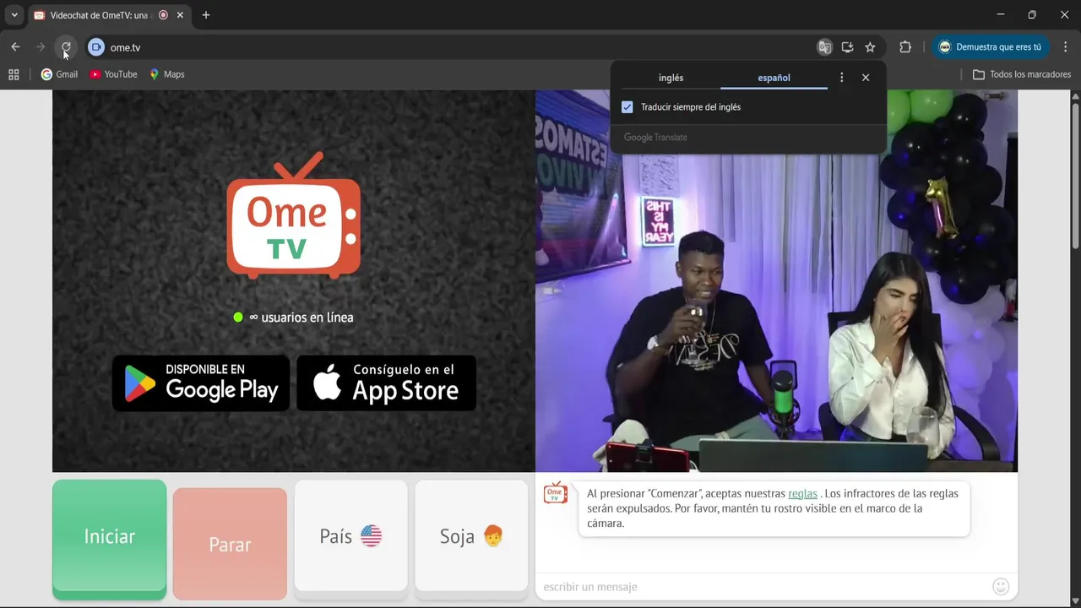The image size is (1081, 608).
Task: Open the reglas link
Action: 802,494
